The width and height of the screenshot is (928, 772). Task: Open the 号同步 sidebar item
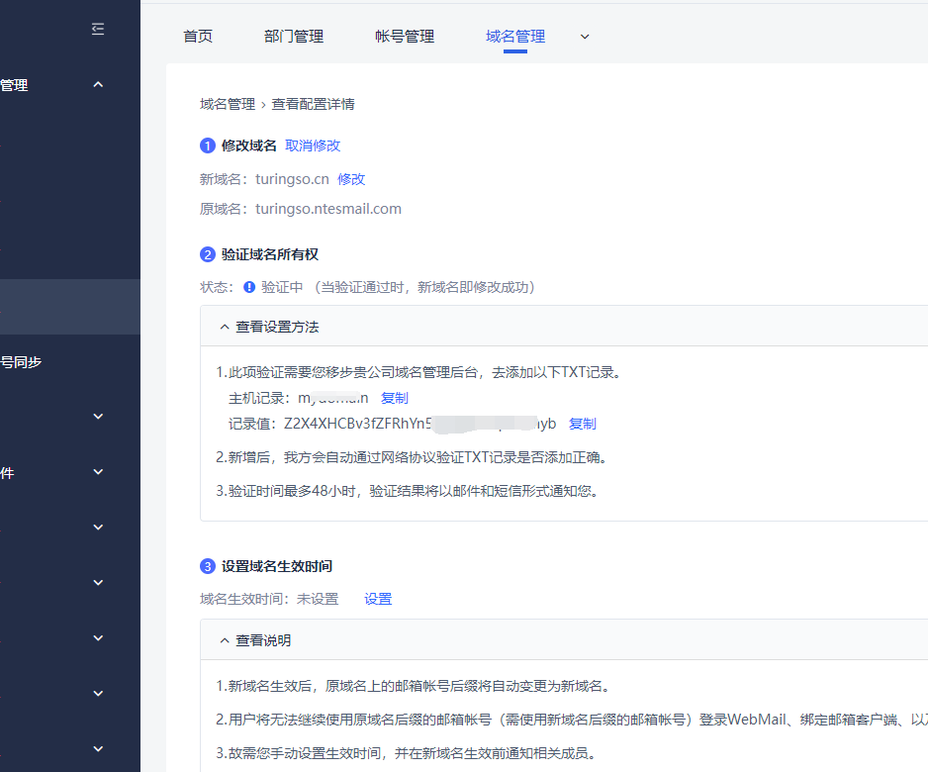(21, 362)
